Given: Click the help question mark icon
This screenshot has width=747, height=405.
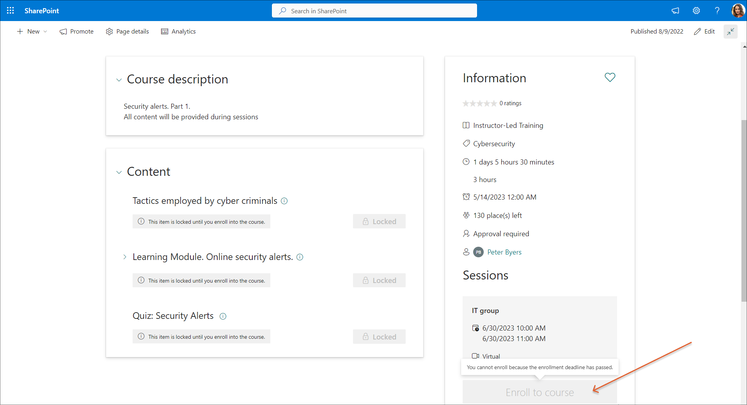Looking at the screenshot, I should (x=717, y=11).
